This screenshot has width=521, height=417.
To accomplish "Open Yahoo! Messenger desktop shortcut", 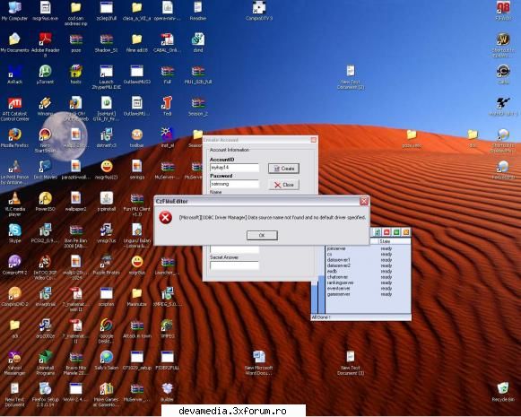I will pos(14,363).
